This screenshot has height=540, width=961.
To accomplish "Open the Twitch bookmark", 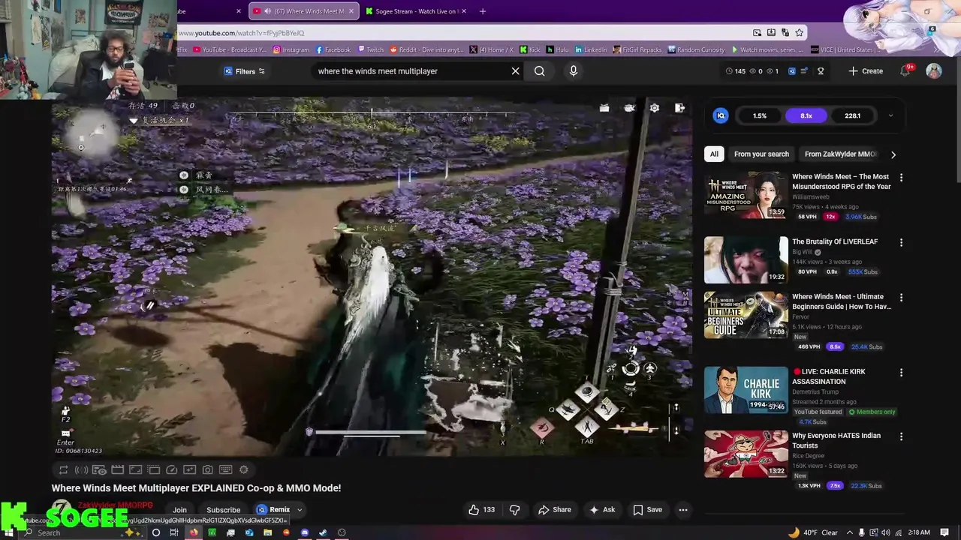I will point(370,49).
